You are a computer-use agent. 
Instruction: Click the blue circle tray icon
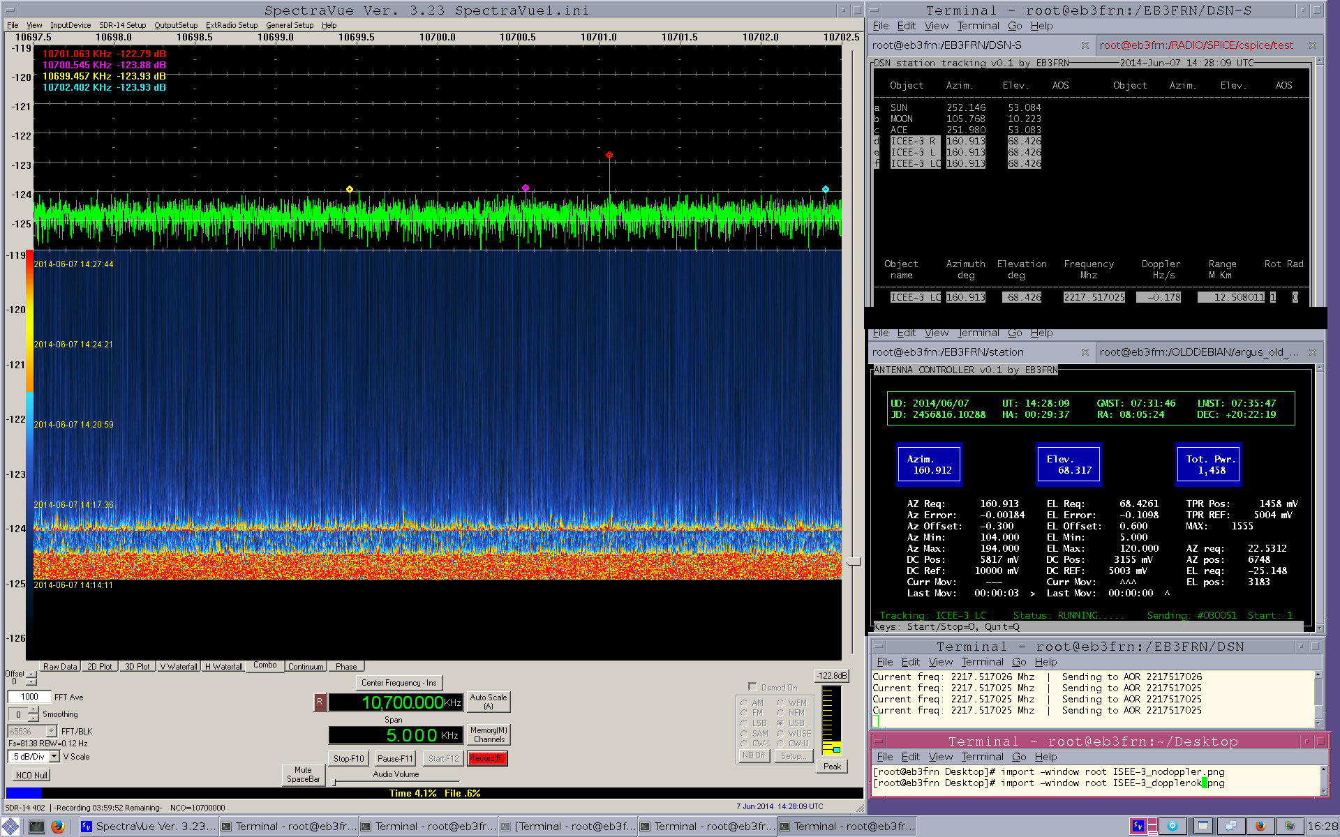tap(1172, 827)
